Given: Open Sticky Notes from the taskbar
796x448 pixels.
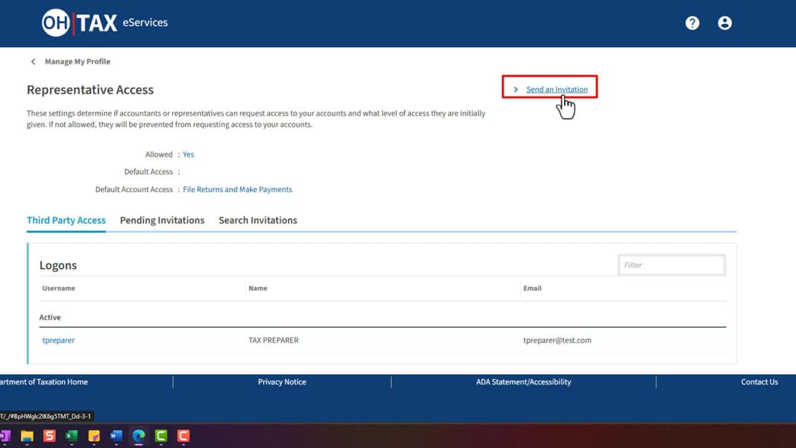Looking at the screenshot, I should point(94,436).
